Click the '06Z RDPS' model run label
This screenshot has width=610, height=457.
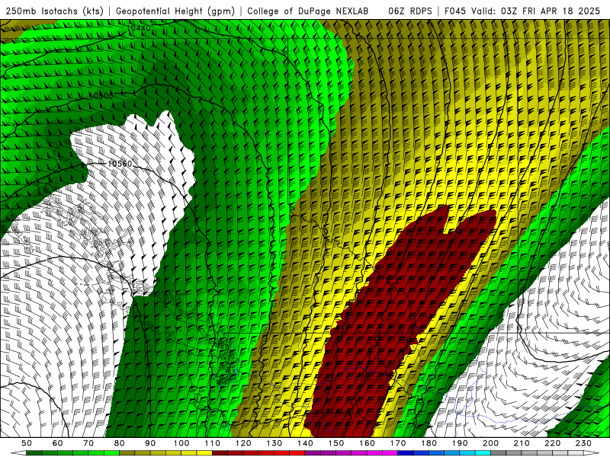[x=410, y=11]
